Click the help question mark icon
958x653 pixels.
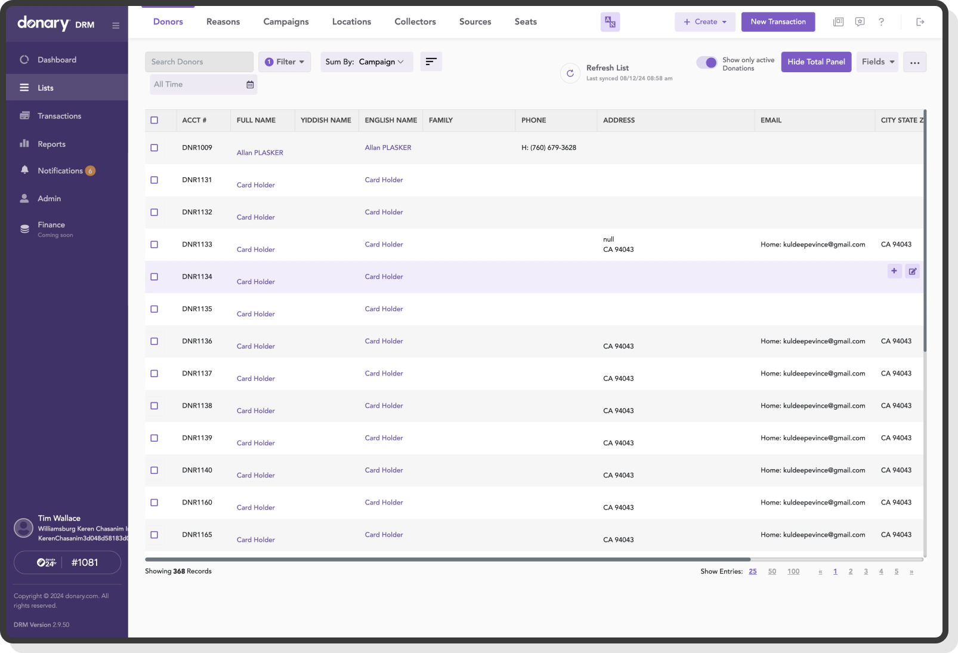tap(881, 21)
